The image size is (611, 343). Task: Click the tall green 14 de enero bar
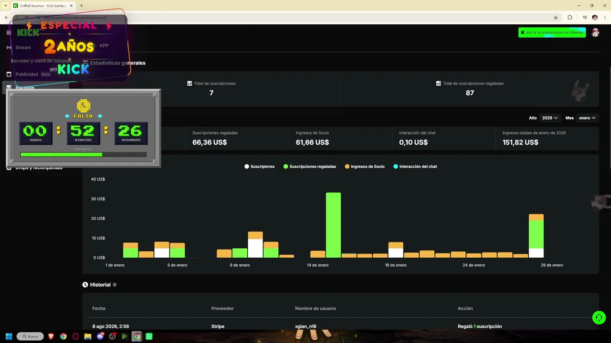[333, 225]
